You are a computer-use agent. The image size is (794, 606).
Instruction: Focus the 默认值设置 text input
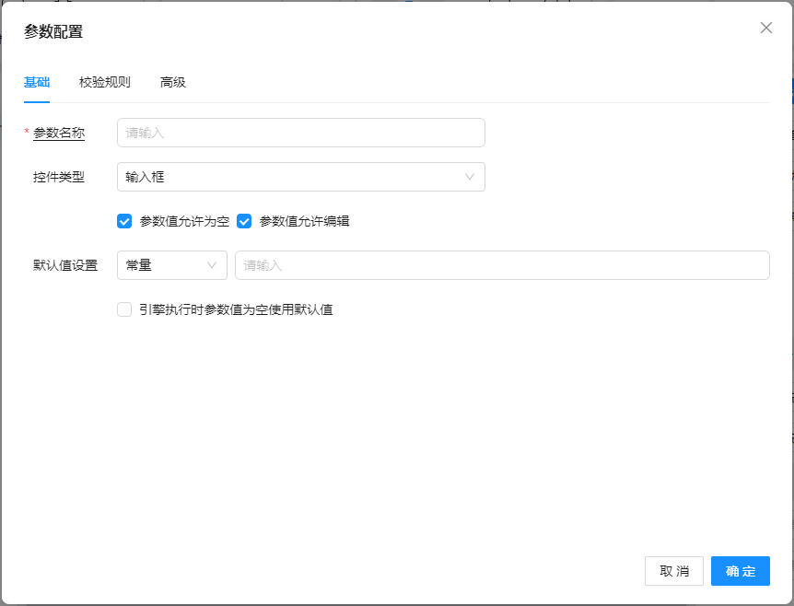point(502,265)
